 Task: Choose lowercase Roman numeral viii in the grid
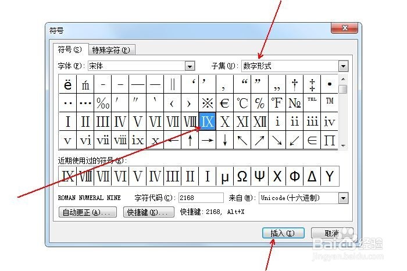(120, 140)
